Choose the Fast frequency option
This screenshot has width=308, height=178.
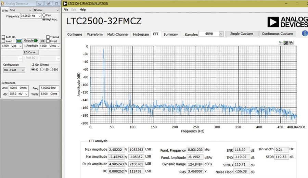point(44,15)
